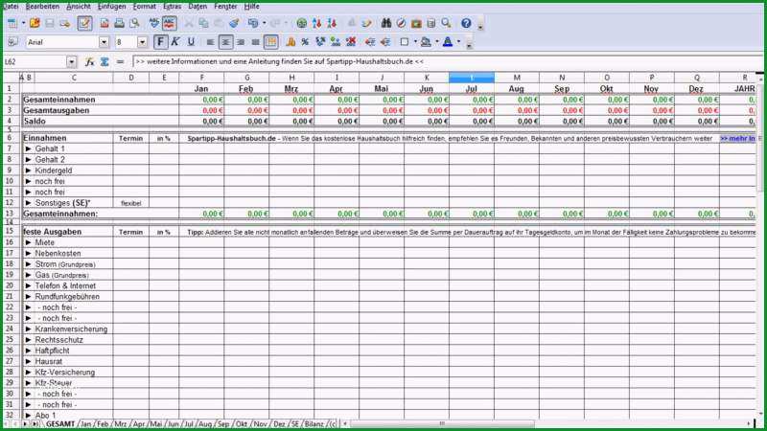Expand the Kindergeld row
Image resolution: width=767 pixels, height=431 pixels.
click(29, 170)
